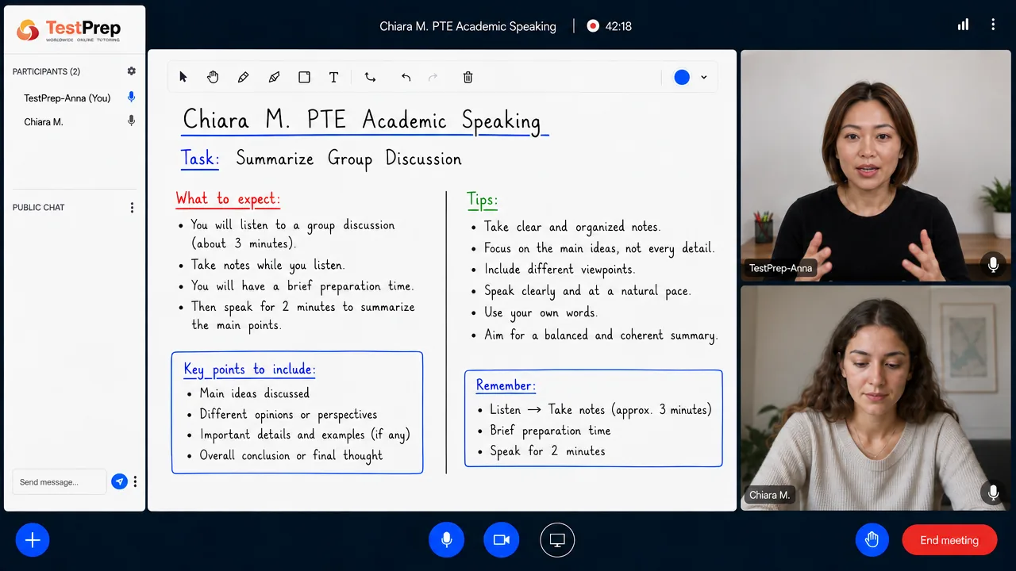Click the PARTICIPANTS (2) header
Image resolution: width=1016 pixels, height=571 pixels.
[x=46, y=71]
